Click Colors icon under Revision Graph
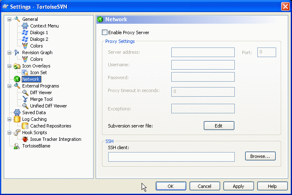The width and height of the screenshot is (292, 195). coord(25,59)
